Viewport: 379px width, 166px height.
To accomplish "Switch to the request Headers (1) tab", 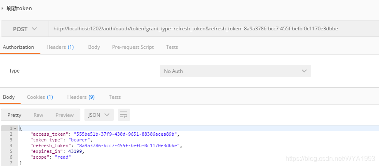I will (60, 47).
